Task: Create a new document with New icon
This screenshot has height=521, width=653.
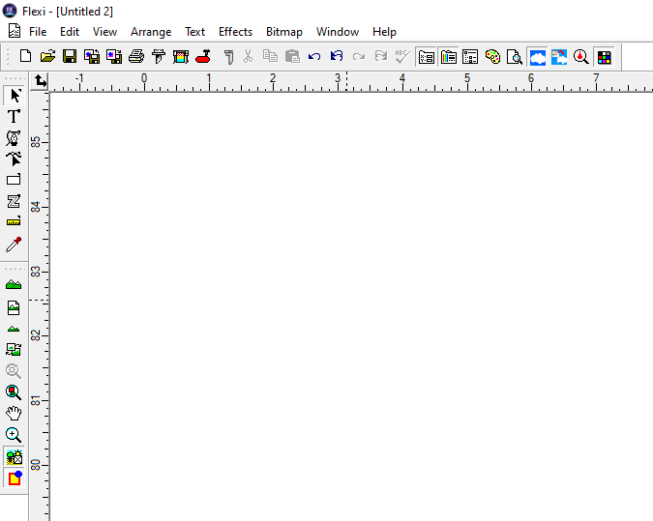Action: 26,57
